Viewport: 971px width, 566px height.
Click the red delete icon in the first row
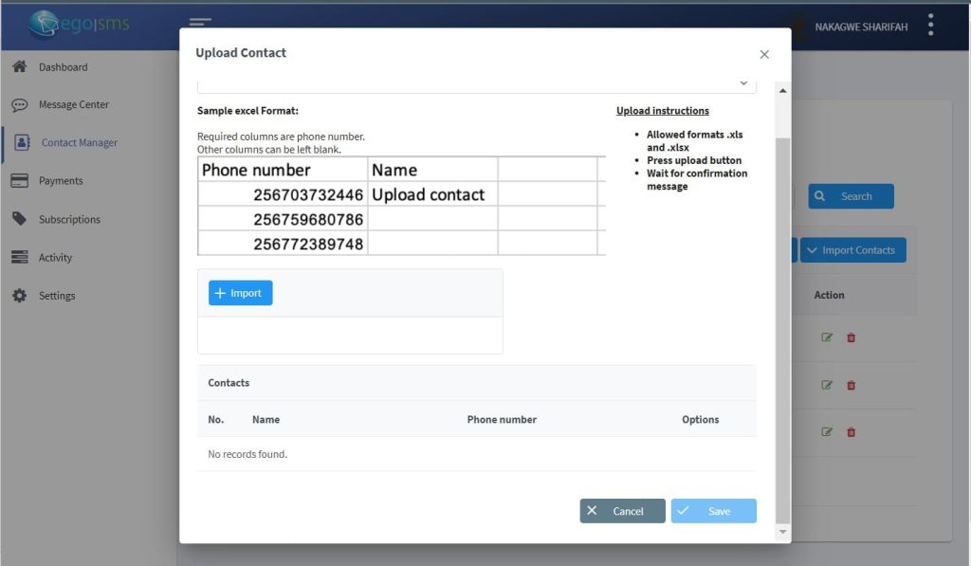(851, 338)
